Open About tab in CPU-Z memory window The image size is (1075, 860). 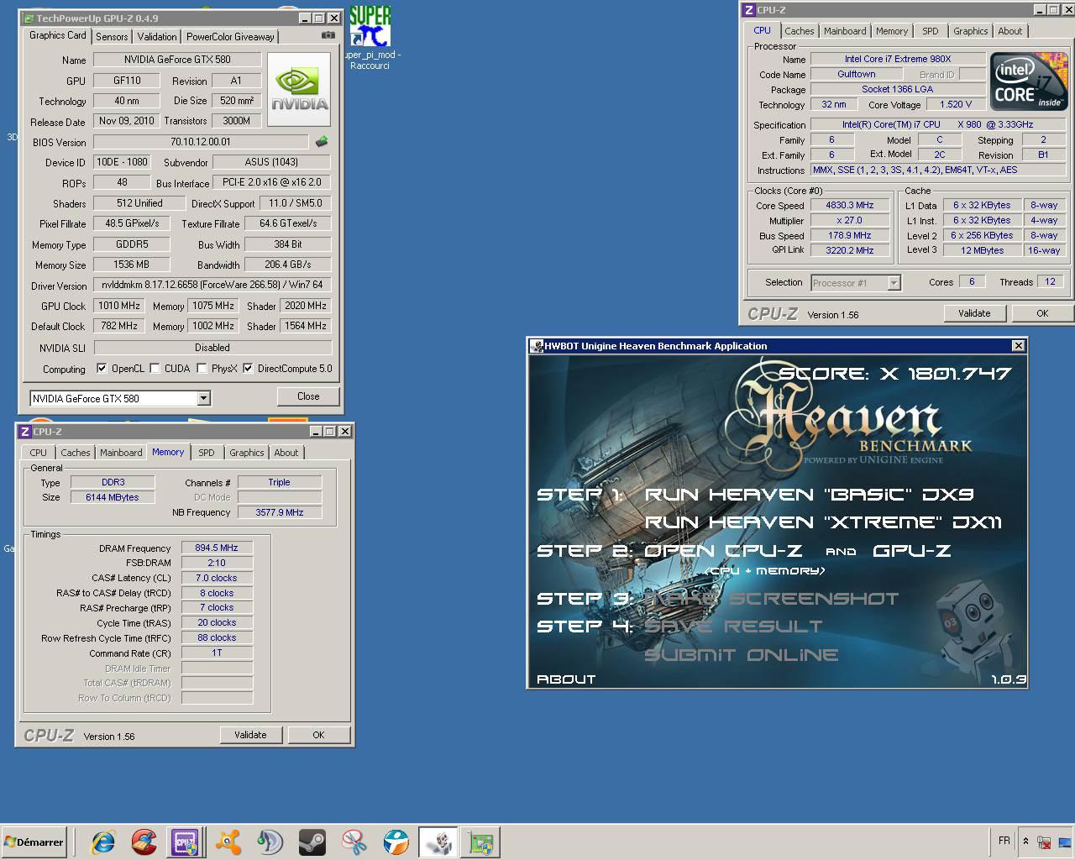[x=286, y=453]
